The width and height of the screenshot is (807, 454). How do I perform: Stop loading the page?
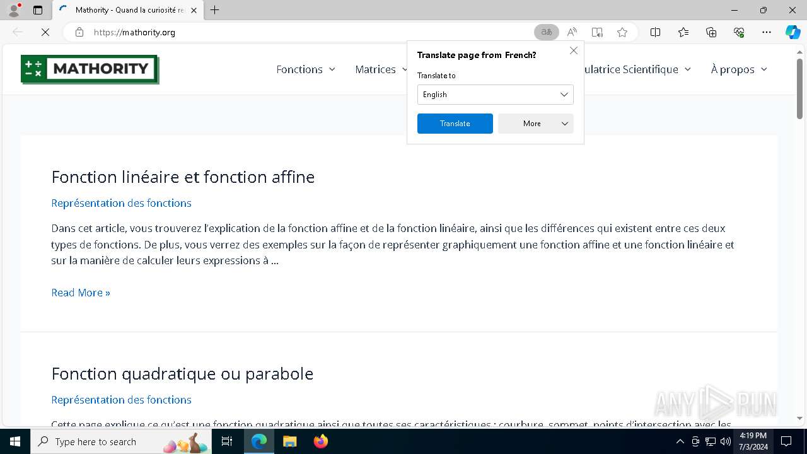45,32
